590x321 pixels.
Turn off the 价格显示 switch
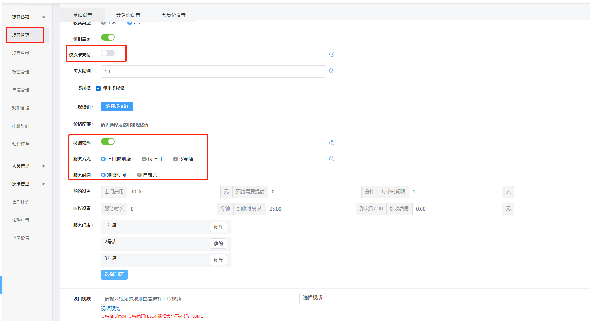pos(108,37)
